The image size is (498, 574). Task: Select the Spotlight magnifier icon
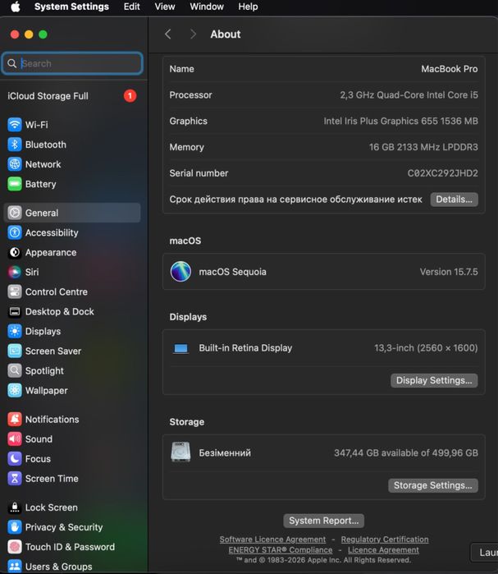(x=15, y=371)
